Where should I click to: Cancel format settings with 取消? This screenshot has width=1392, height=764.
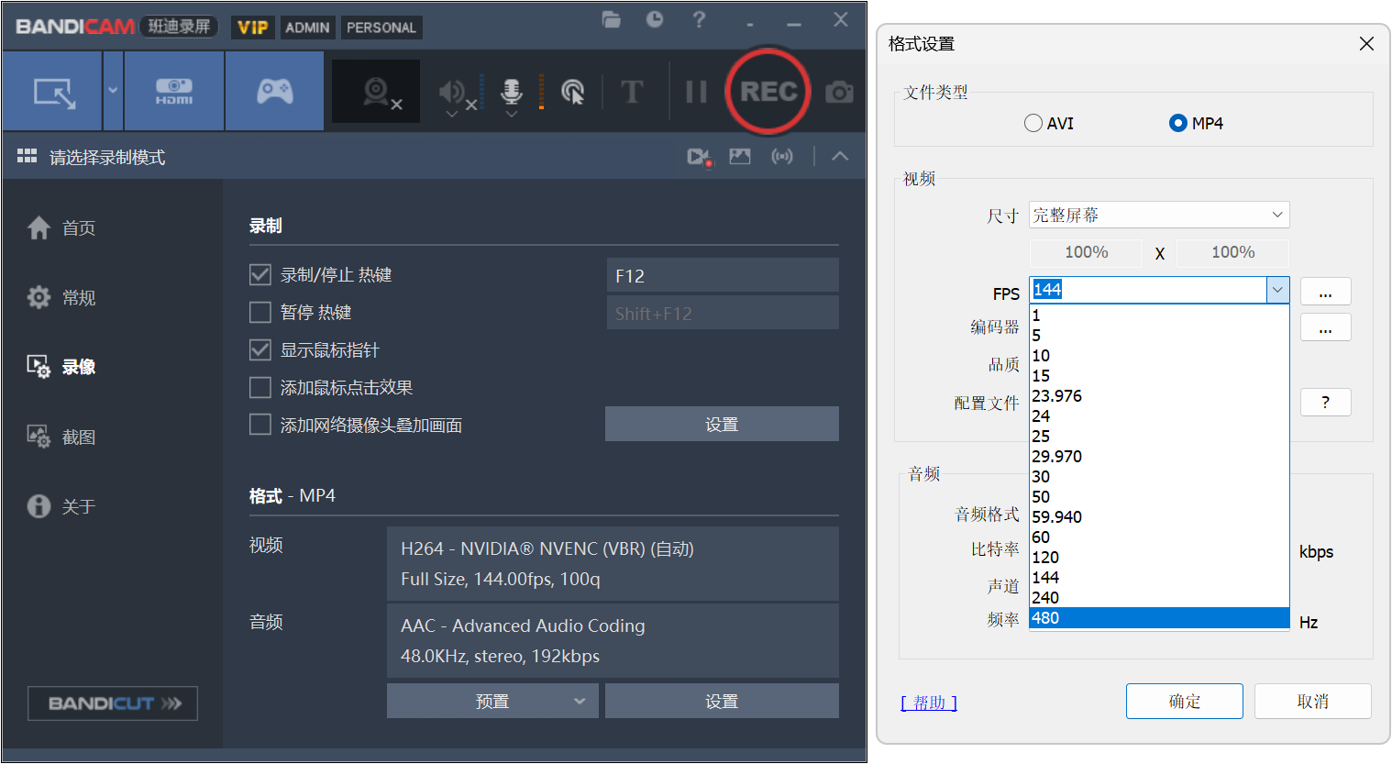coord(1313,702)
